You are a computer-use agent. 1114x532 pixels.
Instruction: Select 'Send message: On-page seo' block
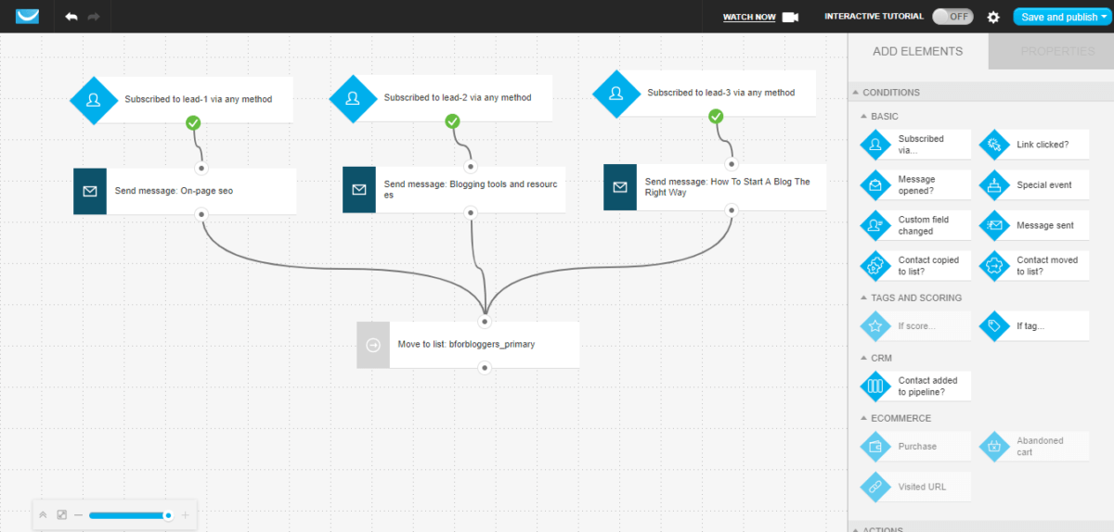[185, 192]
